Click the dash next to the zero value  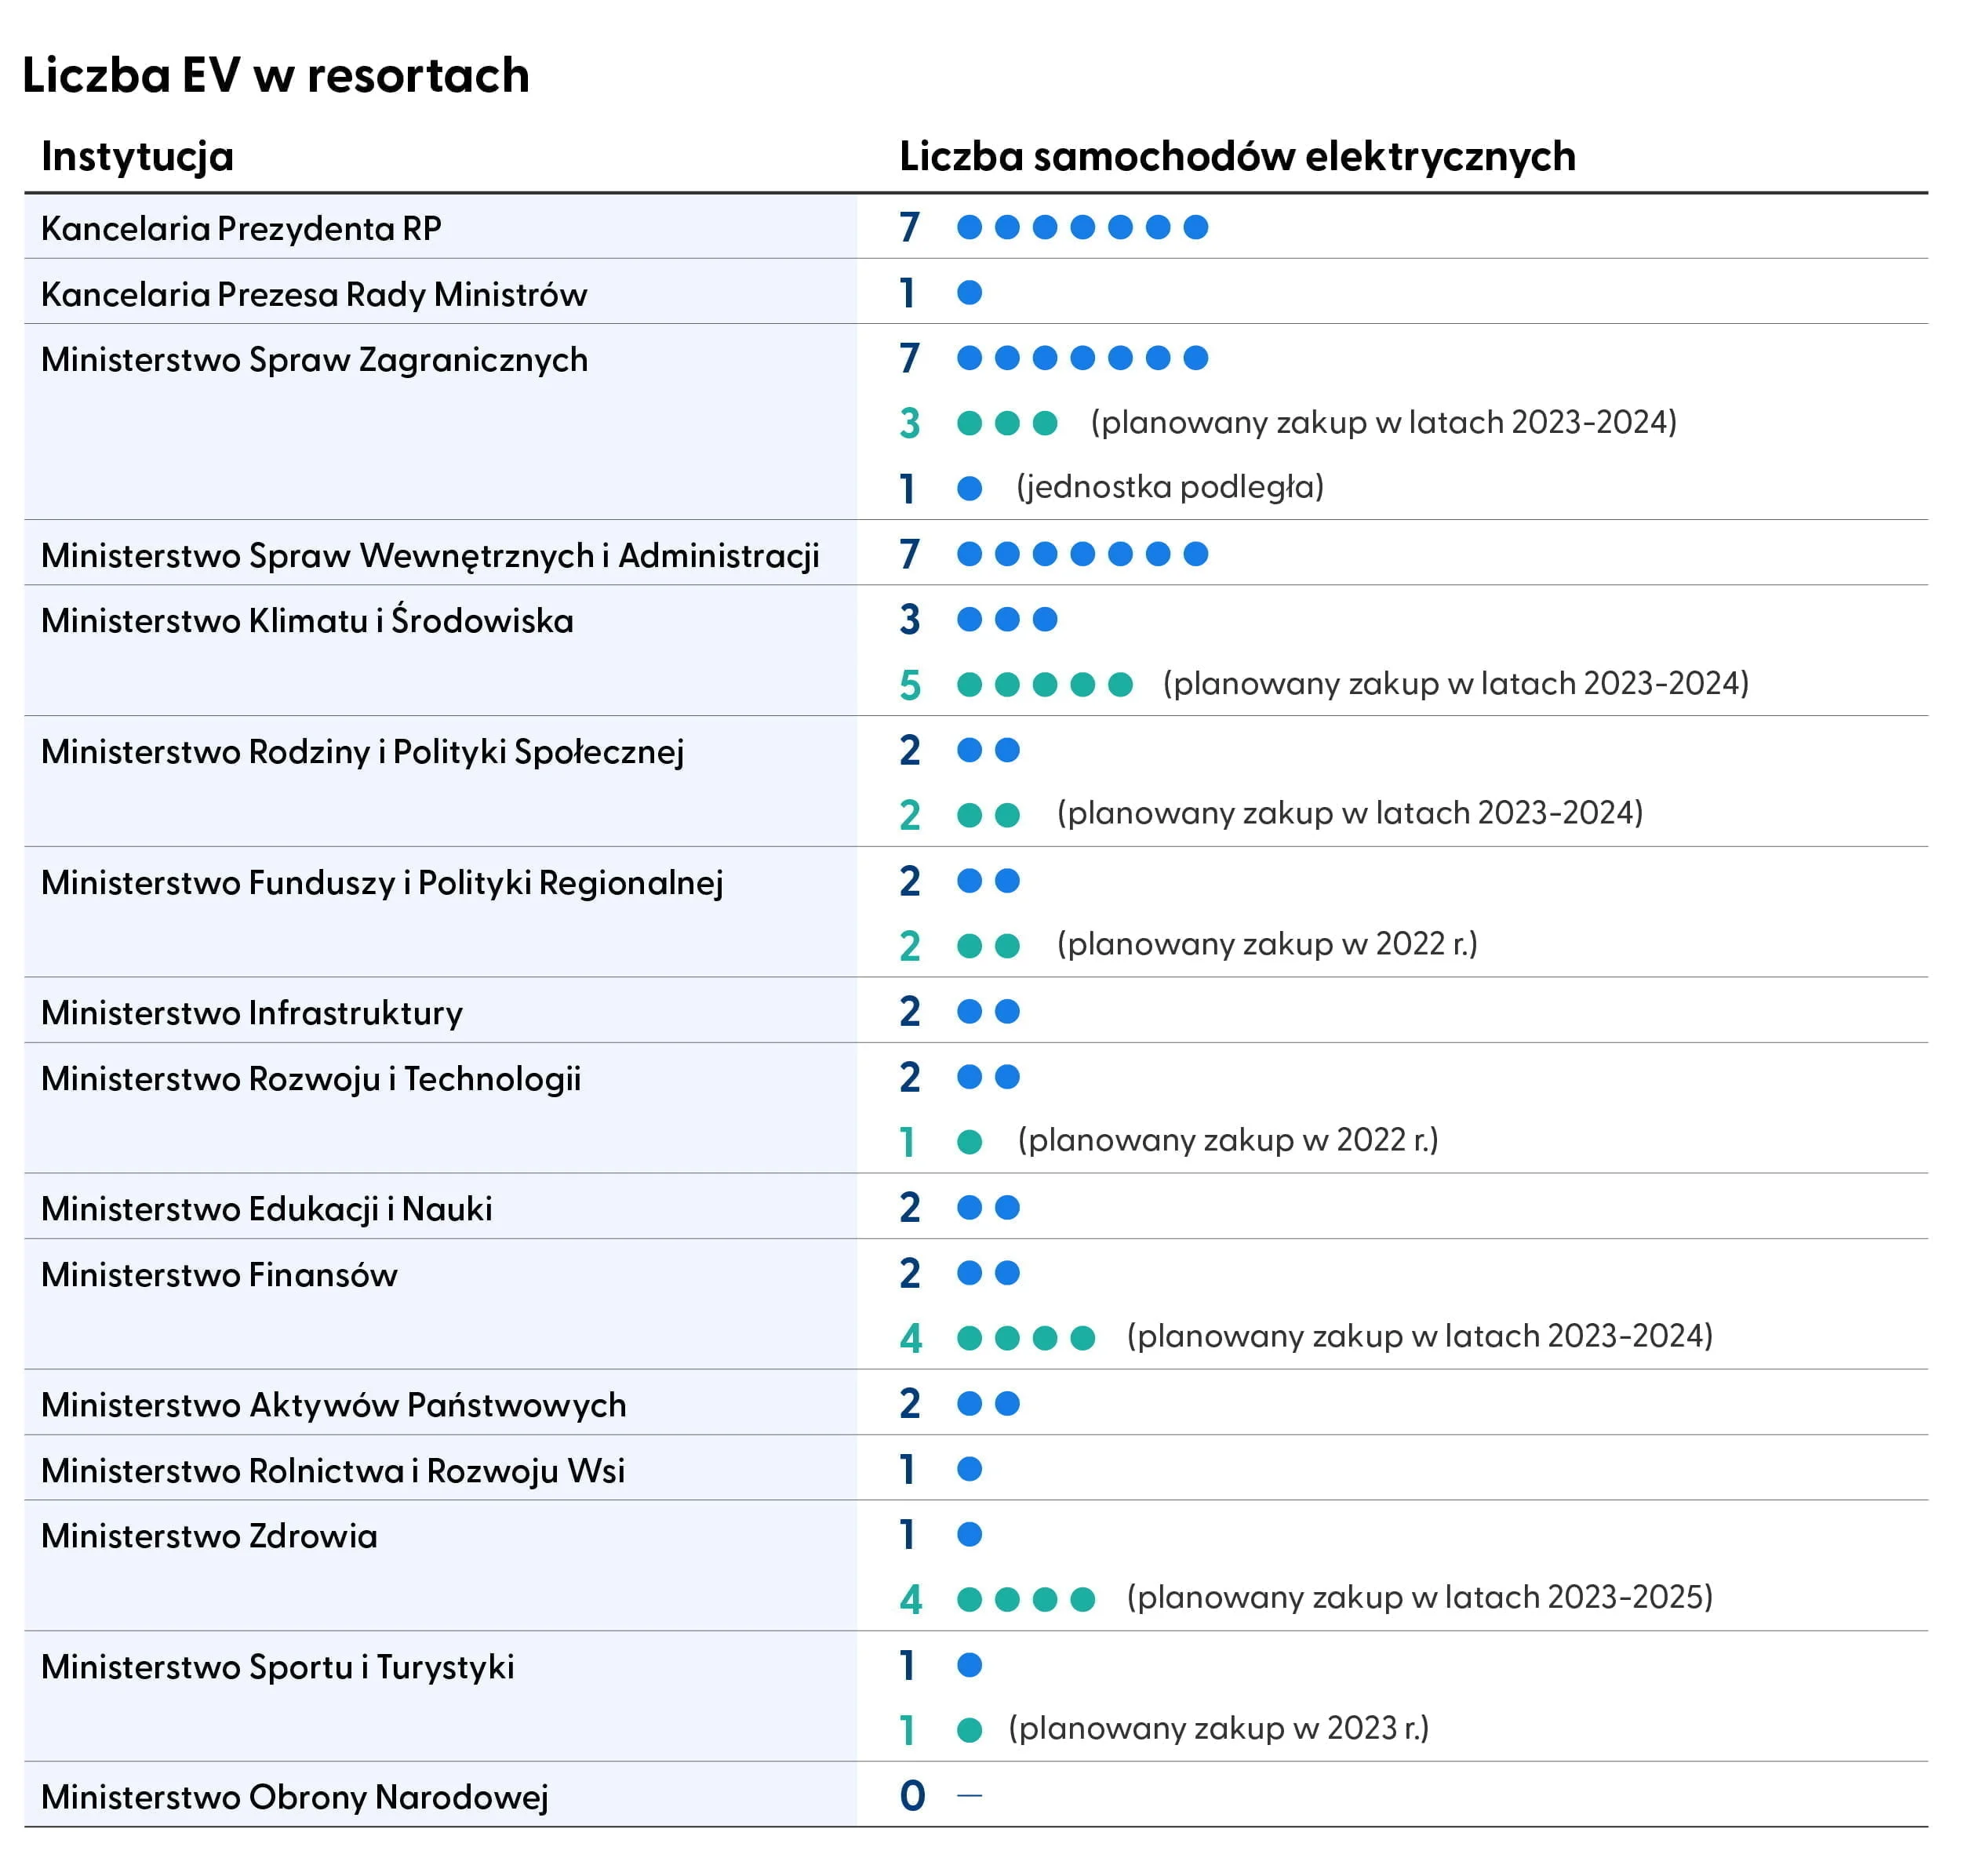point(969,1796)
